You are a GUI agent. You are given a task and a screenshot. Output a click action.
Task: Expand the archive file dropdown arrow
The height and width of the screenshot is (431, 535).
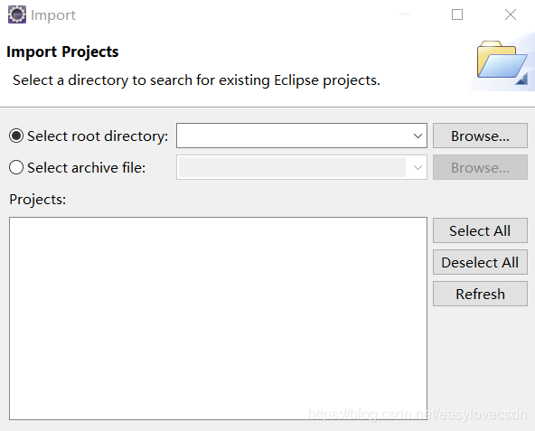418,167
